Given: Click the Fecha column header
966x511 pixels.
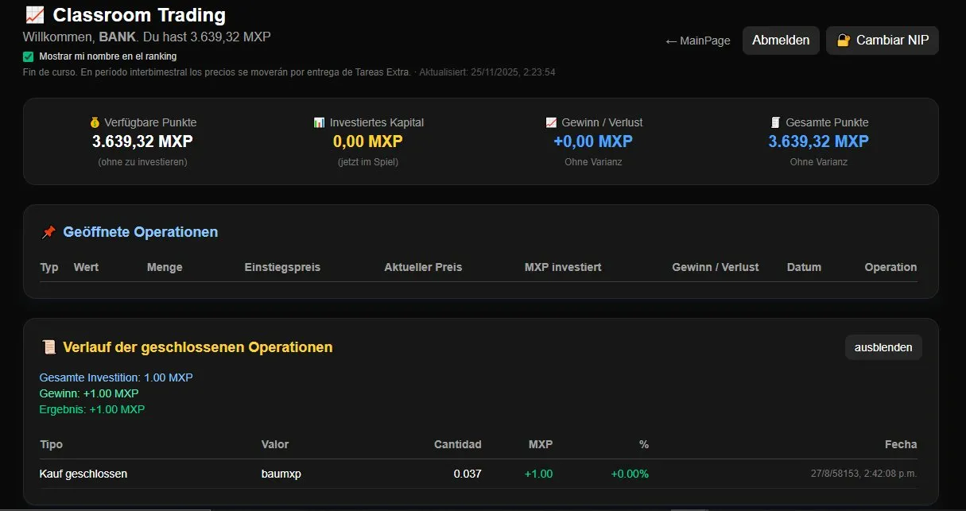Looking at the screenshot, I should tap(900, 444).
